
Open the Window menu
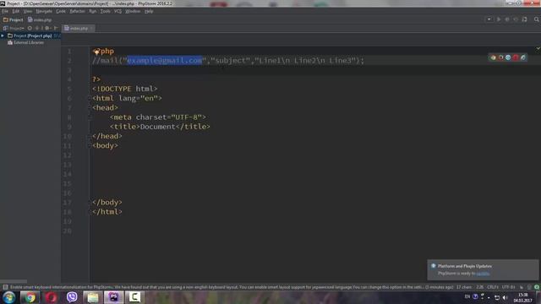(x=133, y=11)
